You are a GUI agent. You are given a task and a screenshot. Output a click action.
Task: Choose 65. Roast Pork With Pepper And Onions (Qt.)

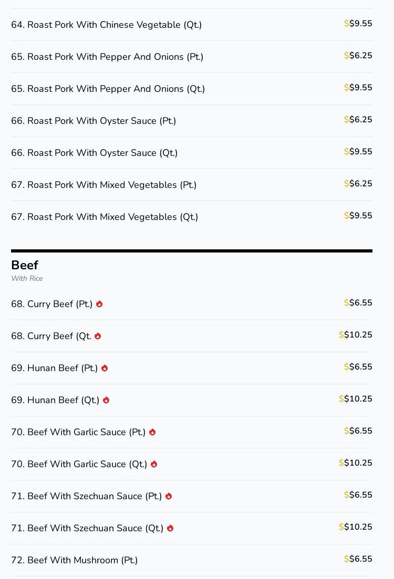pos(108,89)
